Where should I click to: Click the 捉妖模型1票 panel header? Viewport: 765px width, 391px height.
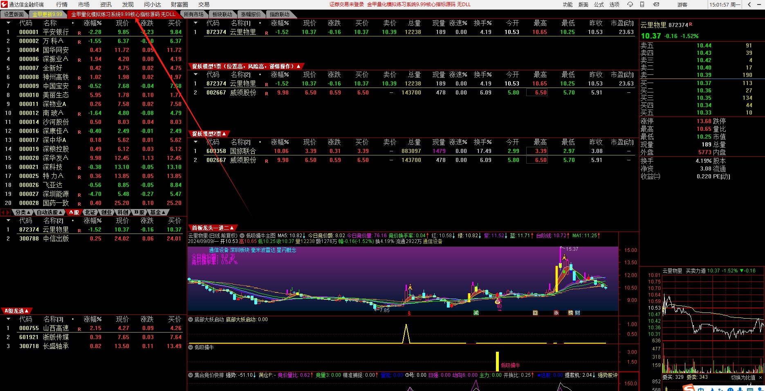[x=246, y=66]
